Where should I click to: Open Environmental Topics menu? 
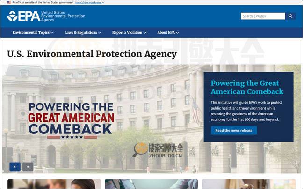[33, 32]
